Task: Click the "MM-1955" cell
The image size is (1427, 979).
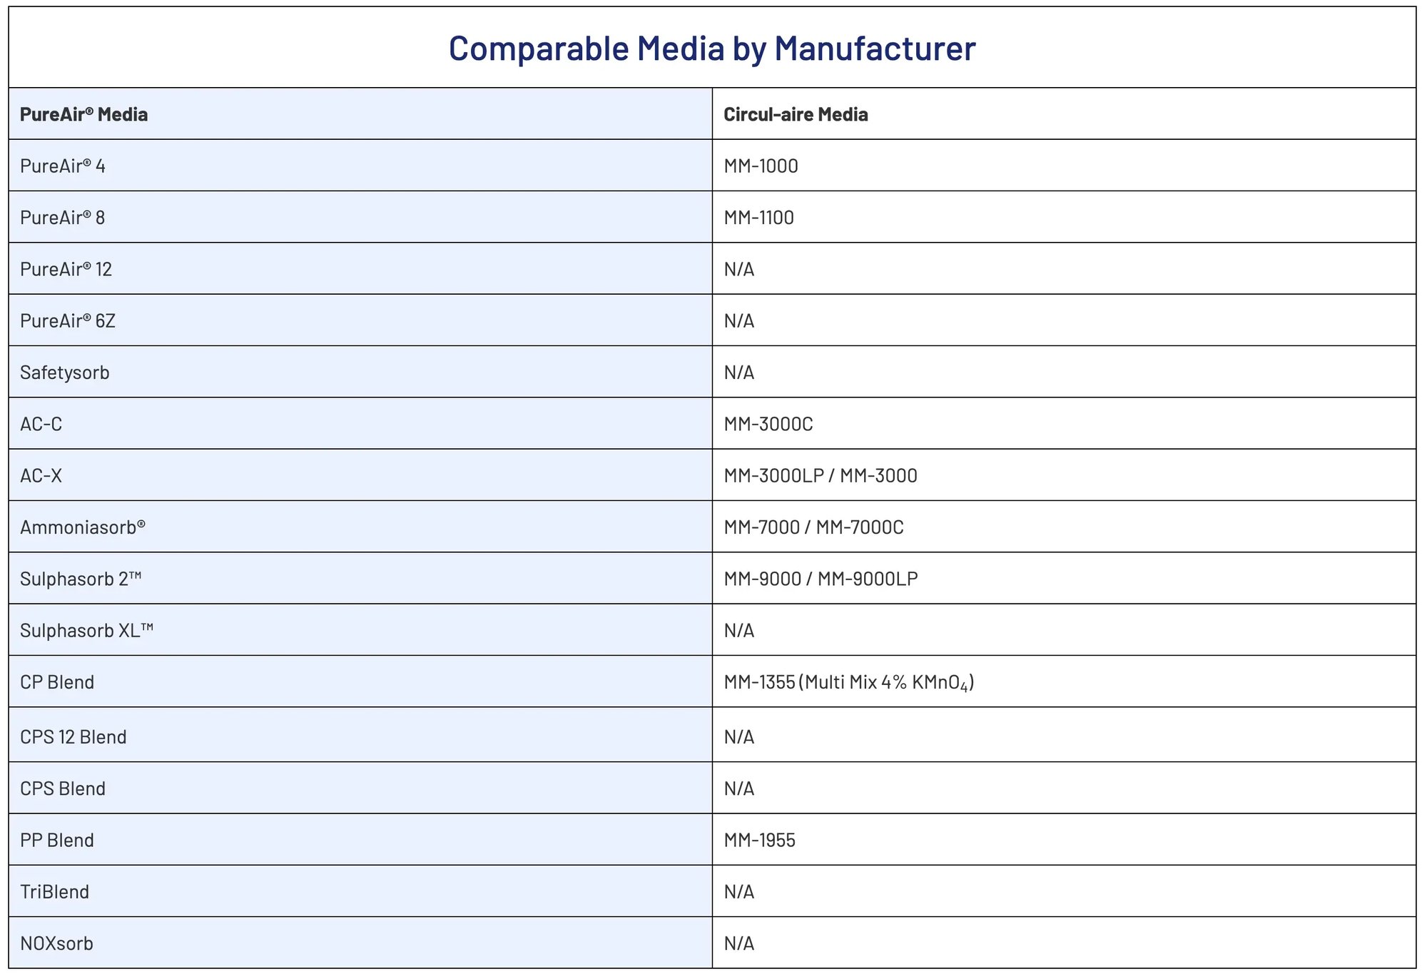Action: click(x=759, y=840)
